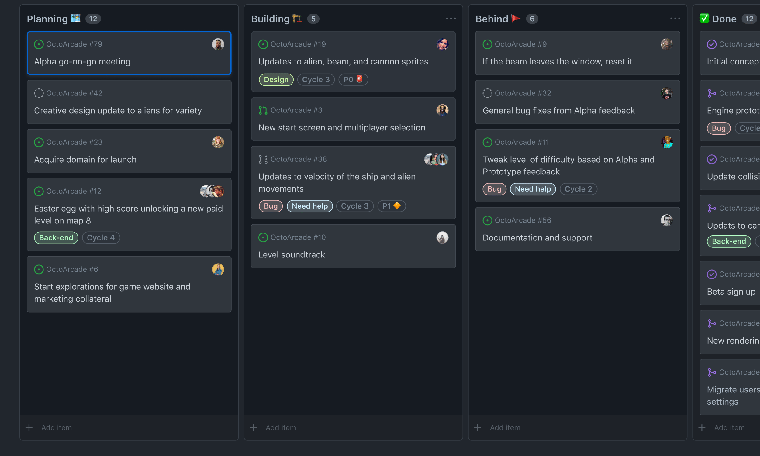Viewport: 760px width, 456px height.
Task: Click the draft issue icon on OctoArcade #32
Action: 487,93
